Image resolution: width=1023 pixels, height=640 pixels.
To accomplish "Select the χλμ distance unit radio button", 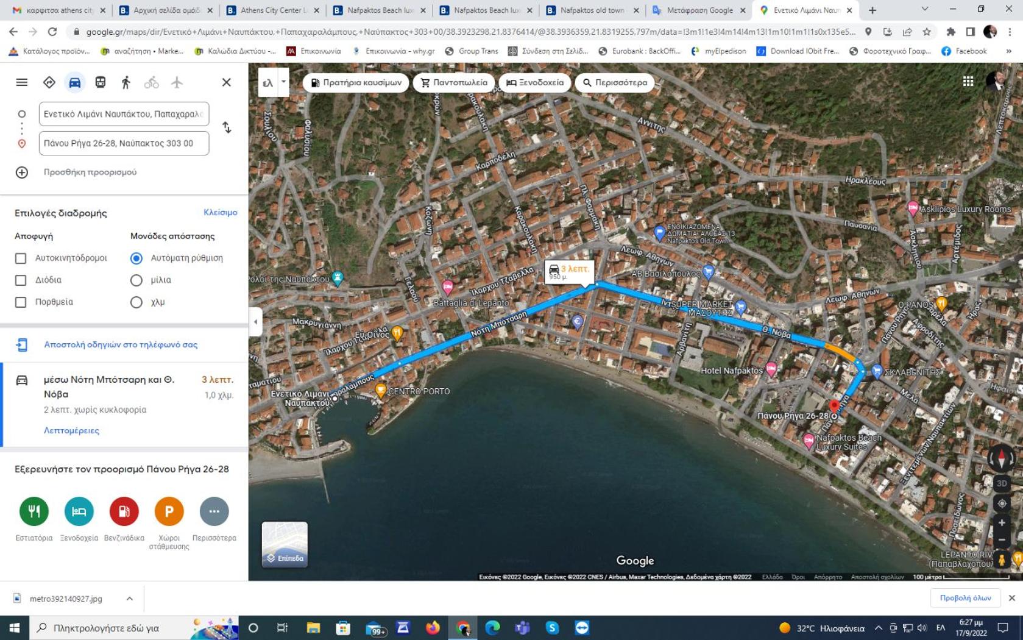I will click(x=136, y=302).
